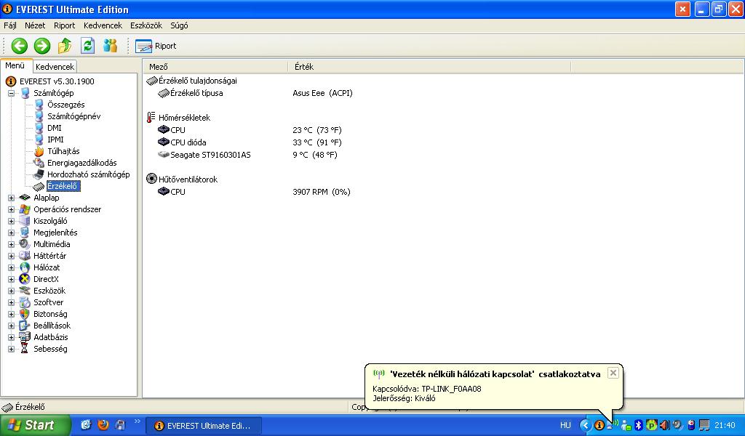This screenshot has width=745, height=436.
Task: Expand the Biztonság tree node
Action: [12, 314]
